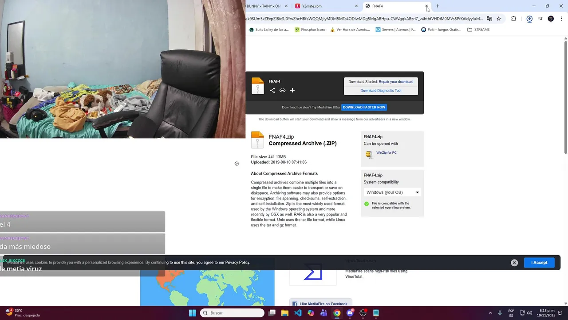Switch to Chrome in the taskbar
This screenshot has width=568, height=320.
tap(337, 313)
